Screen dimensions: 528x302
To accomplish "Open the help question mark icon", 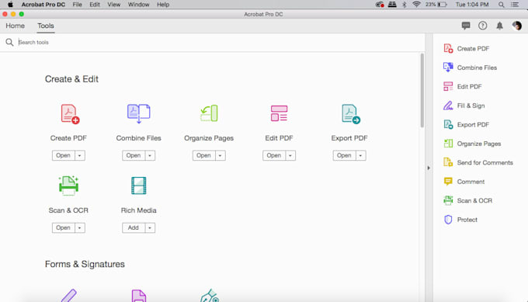I will coord(482,26).
